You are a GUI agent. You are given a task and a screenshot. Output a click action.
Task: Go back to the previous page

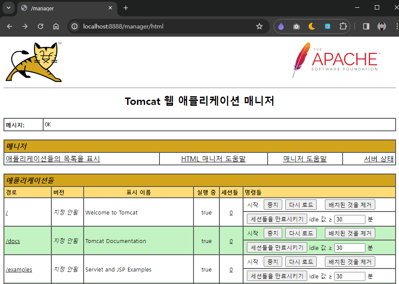click(x=9, y=26)
